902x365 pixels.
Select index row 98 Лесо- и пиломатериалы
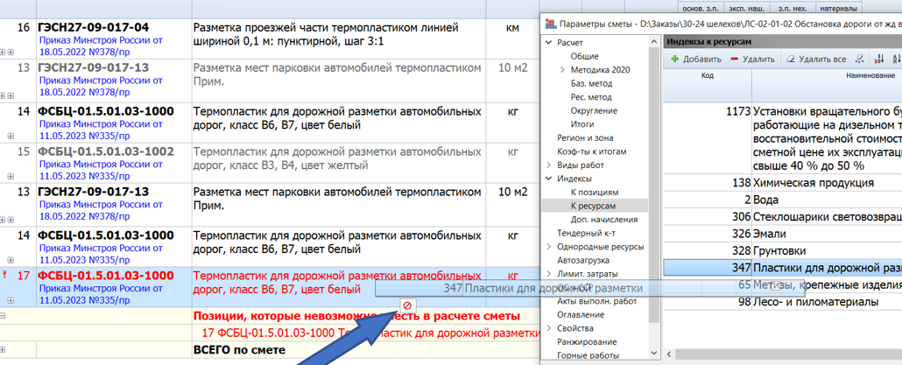pos(783,302)
